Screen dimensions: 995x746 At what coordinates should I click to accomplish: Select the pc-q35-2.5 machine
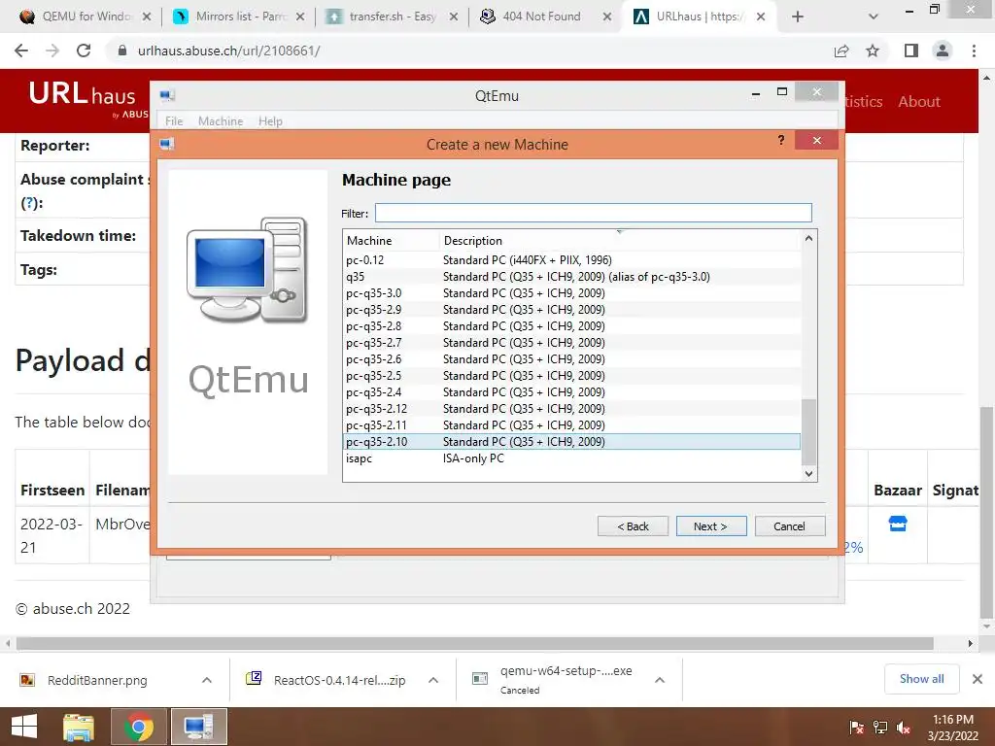[x=571, y=376]
